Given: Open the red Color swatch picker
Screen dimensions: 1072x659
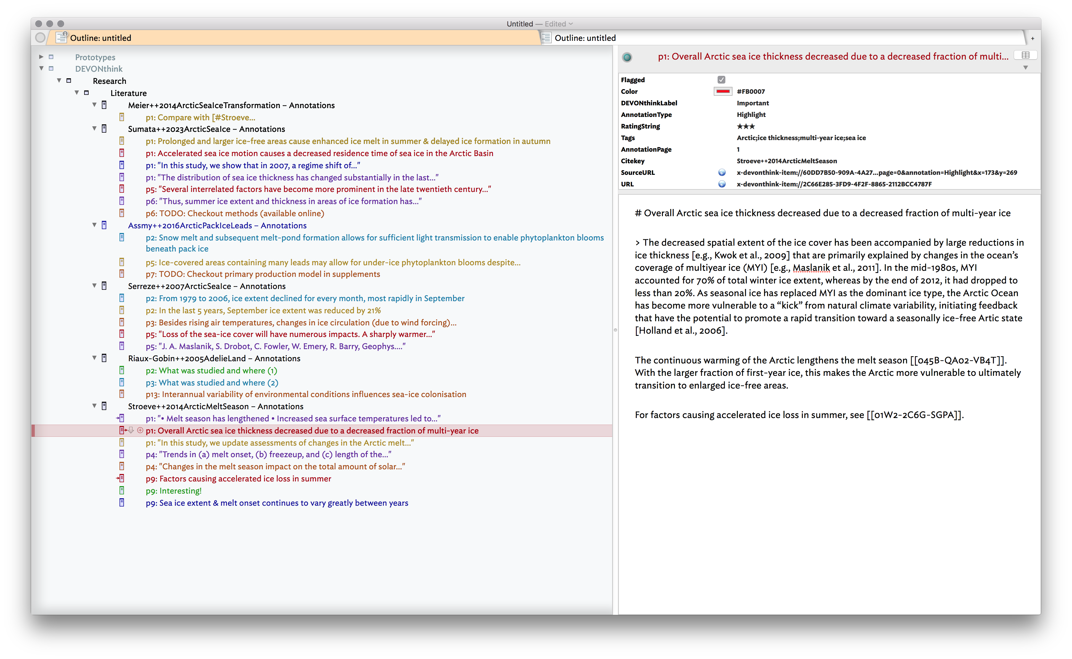Looking at the screenshot, I should (x=723, y=92).
